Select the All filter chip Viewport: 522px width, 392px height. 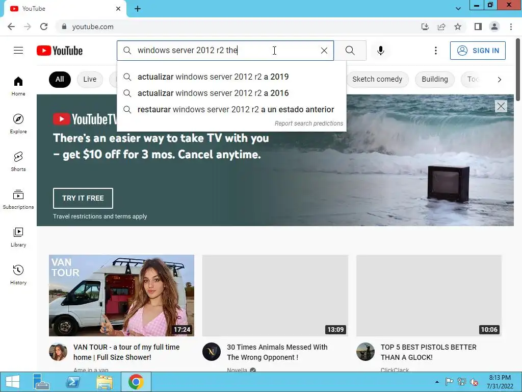click(60, 79)
